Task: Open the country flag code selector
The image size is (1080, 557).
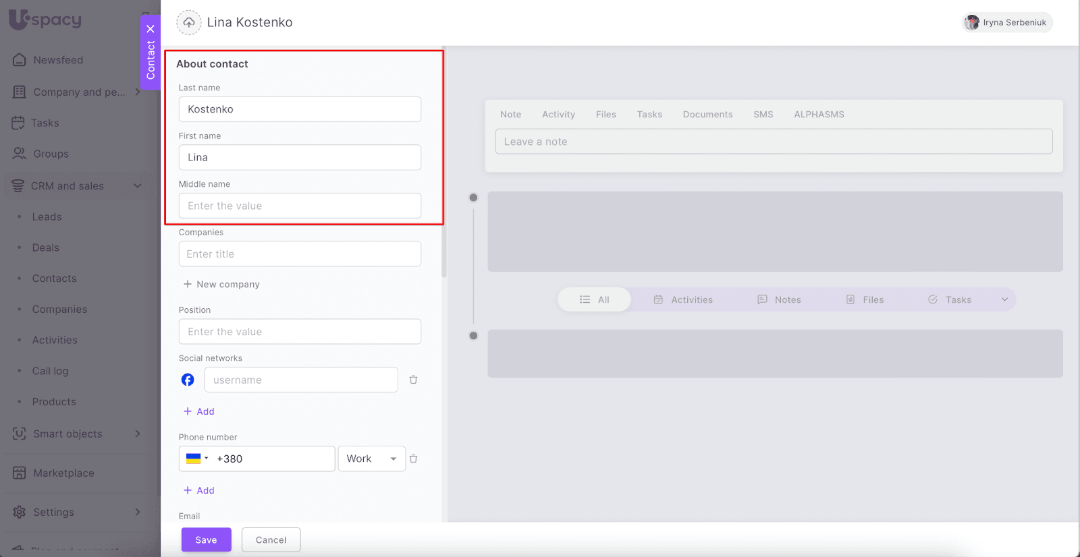Action: click(x=196, y=459)
